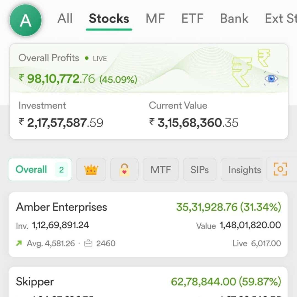Screen dimensions: 297x297
Task: Open the Amber Enterprises holding card
Action: point(148,225)
